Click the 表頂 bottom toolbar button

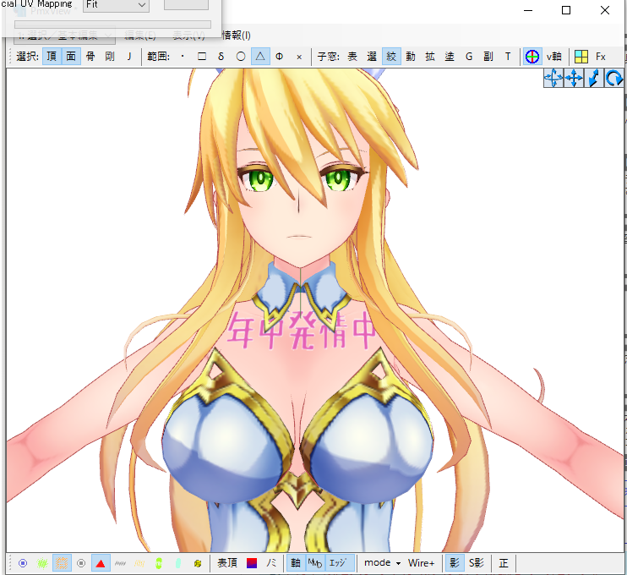pyautogui.click(x=227, y=563)
